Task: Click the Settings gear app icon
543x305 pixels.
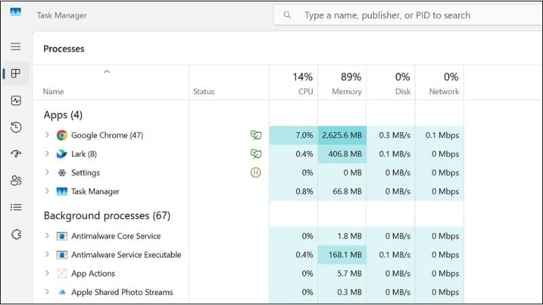Action: point(62,173)
